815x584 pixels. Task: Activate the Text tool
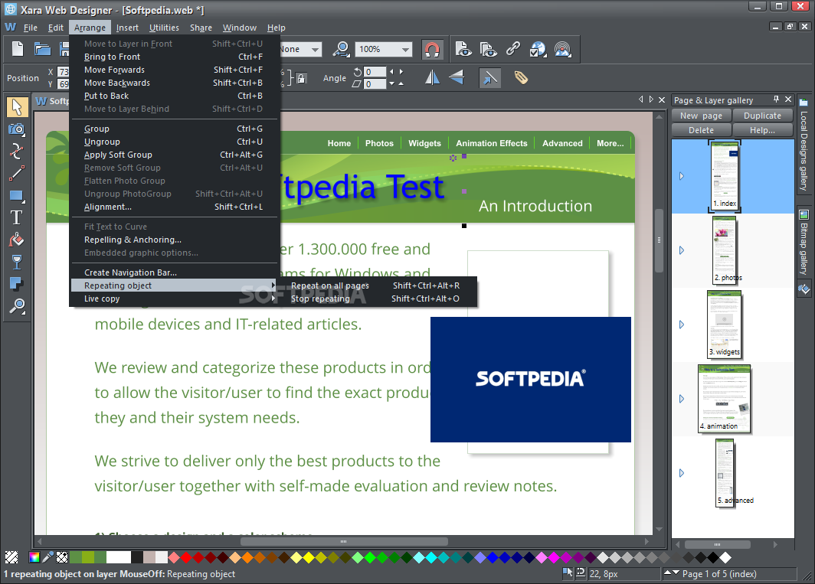[x=17, y=217]
